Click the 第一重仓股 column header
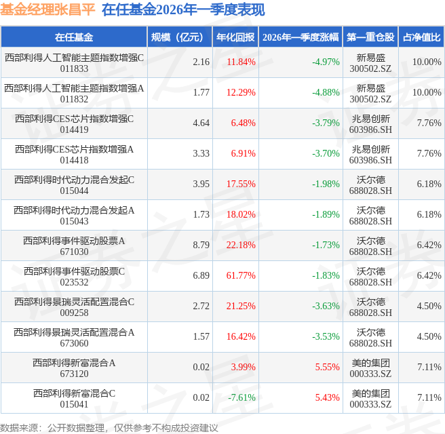This screenshot has height=434, width=445. (370, 37)
